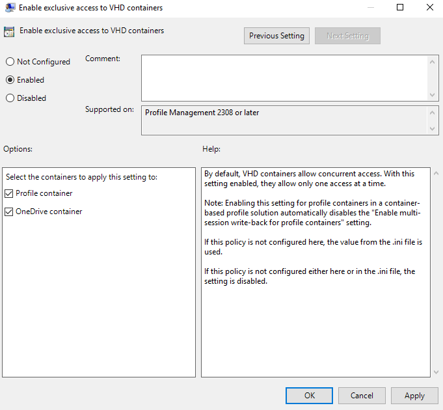Click the policy window icon in title bar
Image resolution: width=443 pixels, height=410 pixels.
8,8
